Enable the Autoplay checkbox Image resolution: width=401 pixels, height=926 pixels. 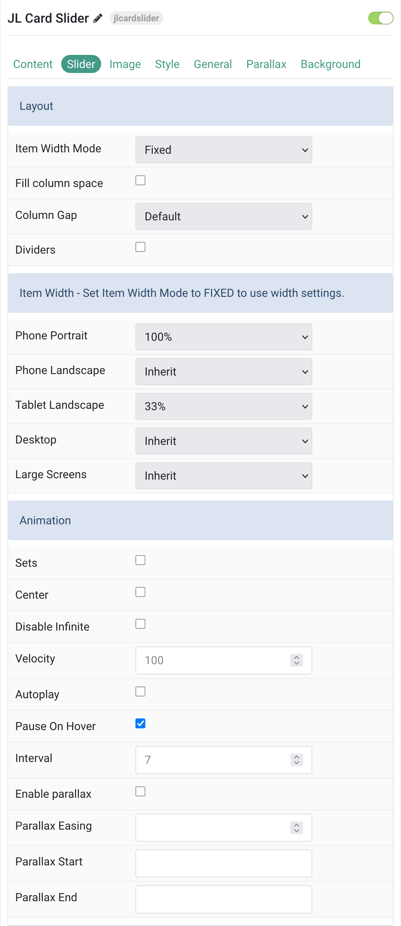click(140, 691)
